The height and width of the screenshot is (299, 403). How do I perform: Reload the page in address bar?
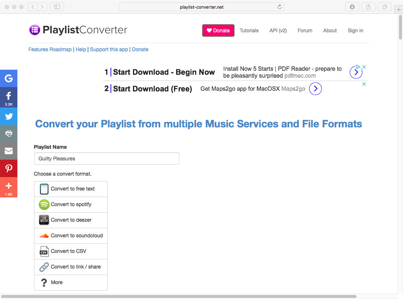tap(279, 7)
